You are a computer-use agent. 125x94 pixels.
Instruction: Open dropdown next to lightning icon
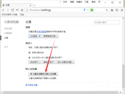88,10
